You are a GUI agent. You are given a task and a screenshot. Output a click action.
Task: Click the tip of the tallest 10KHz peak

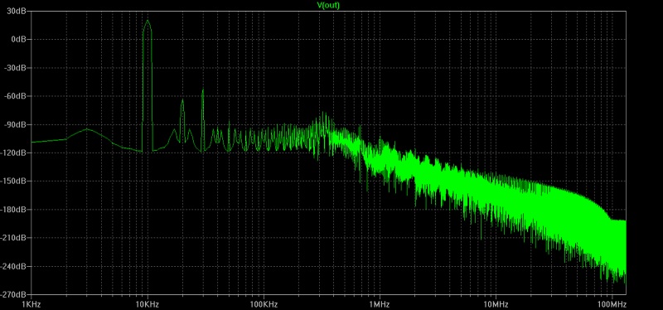[x=148, y=20]
